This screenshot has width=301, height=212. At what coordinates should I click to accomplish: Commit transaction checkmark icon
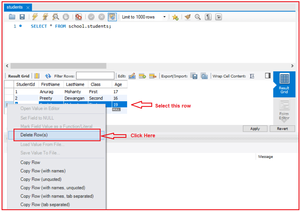[91, 17]
